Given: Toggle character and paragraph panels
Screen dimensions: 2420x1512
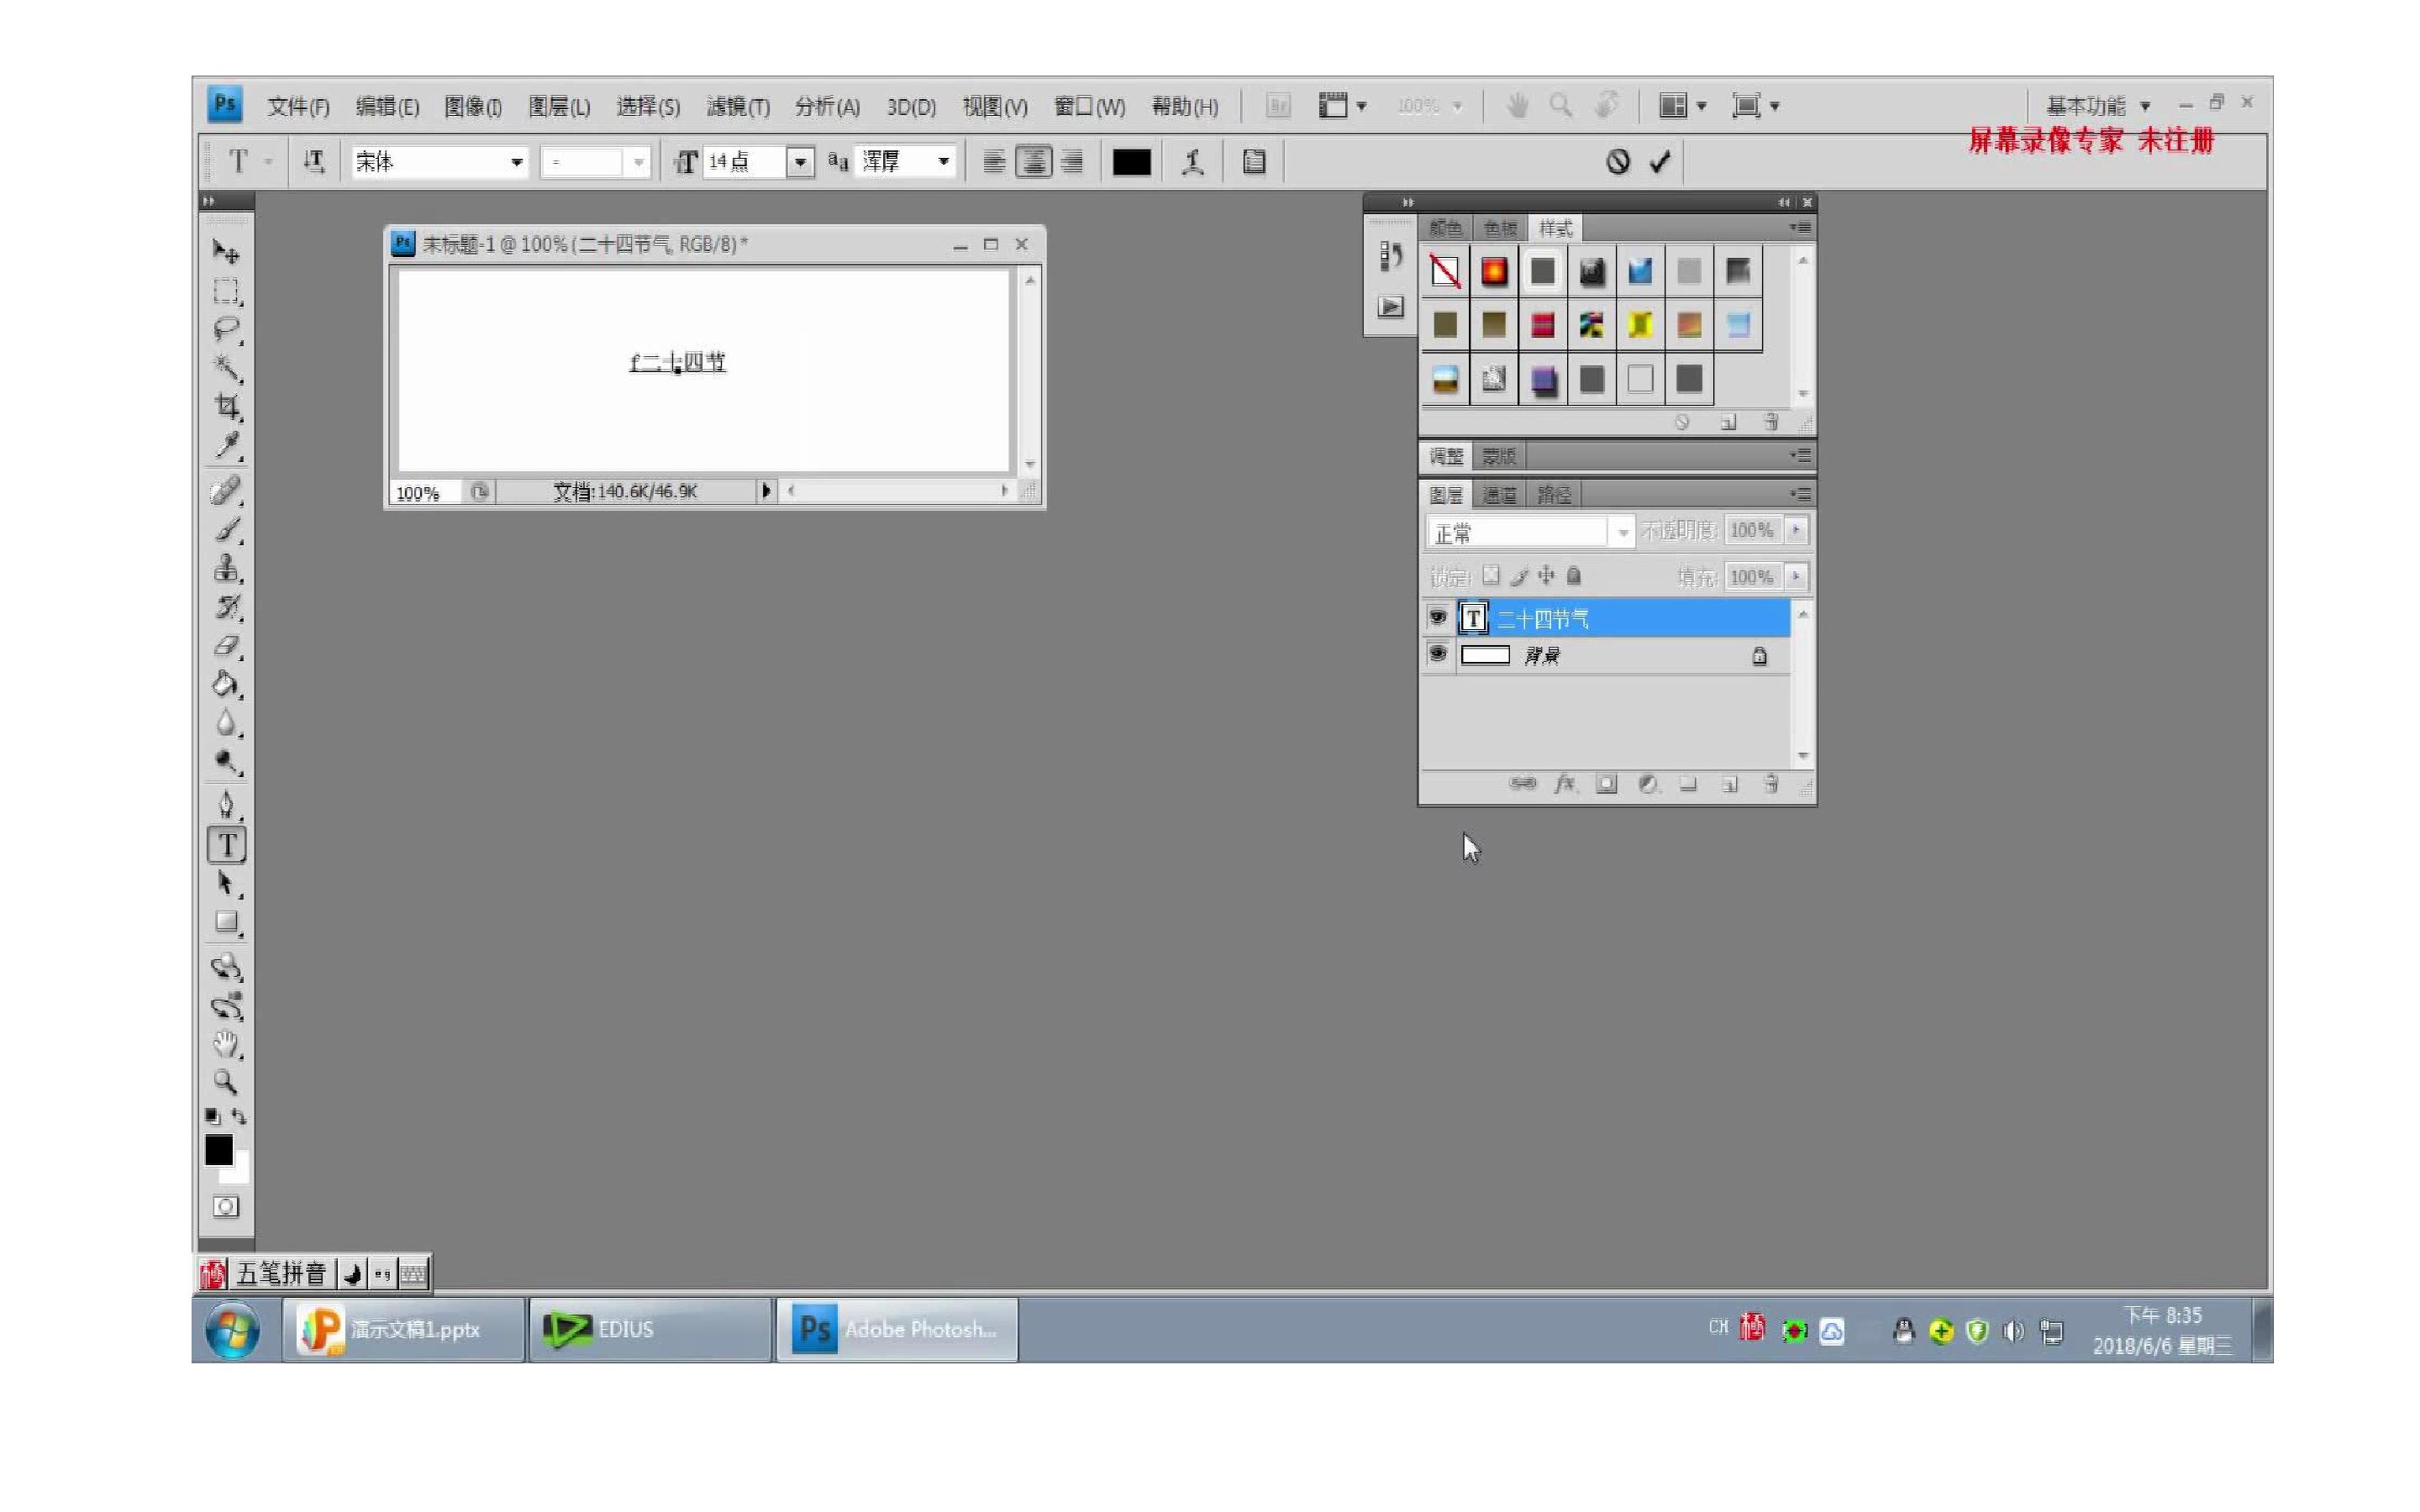Looking at the screenshot, I should pos(1254,162).
